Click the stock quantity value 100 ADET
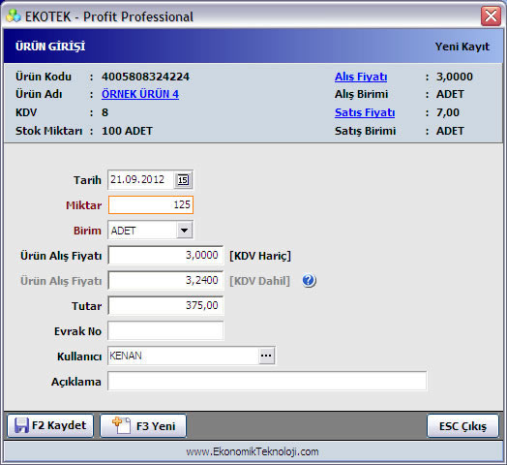Viewport: 507px width, 465px height. pos(127,131)
